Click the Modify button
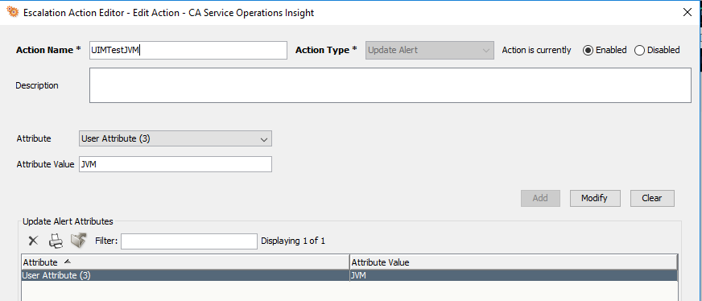Viewport: 702px width, 301px height. (x=595, y=198)
